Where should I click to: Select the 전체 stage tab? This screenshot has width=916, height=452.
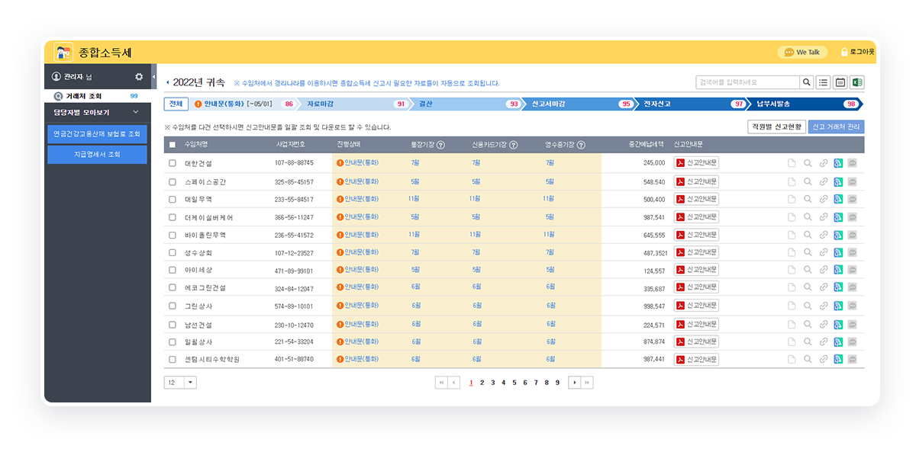coord(176,104)
